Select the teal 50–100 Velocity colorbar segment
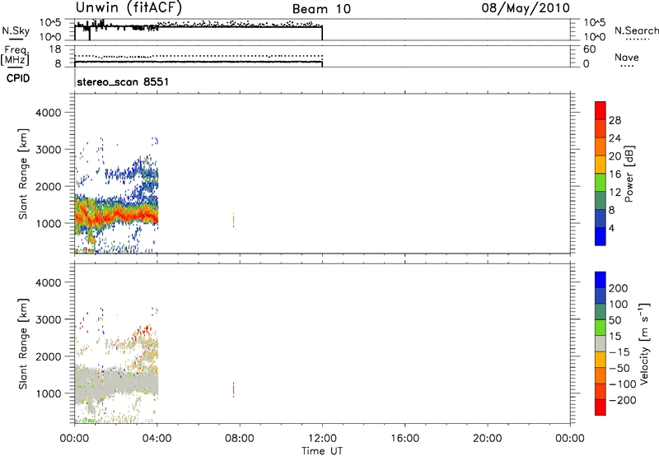 (601, 312)
